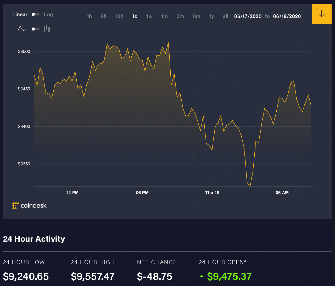Choose the Log scale label

click(48, 15)
